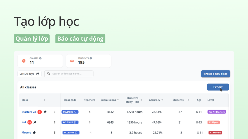The height and width of the screenshot is (139, 248).
Task: Click the Export button
Action: 218,87
